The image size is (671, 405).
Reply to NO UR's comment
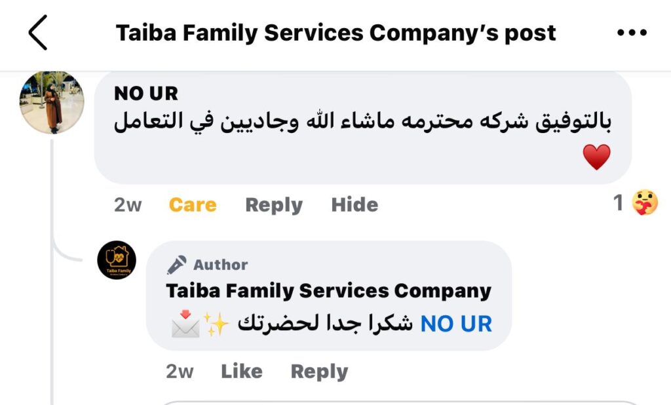pyautogui.click(x=273, y=204)
